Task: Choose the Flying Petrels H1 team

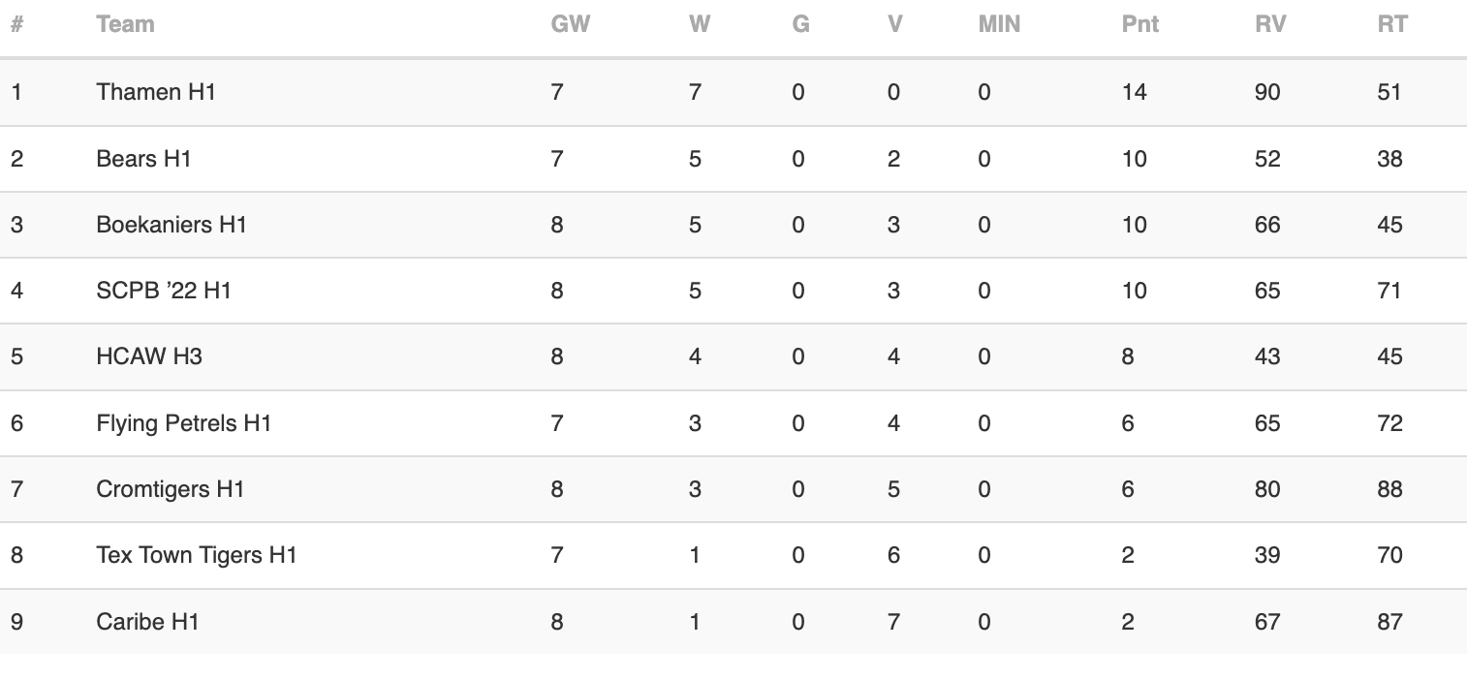Action: pos(184,423)
